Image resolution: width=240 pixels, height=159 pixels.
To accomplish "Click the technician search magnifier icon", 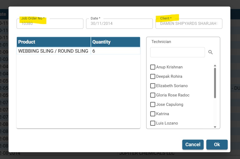I will click(x=210, y=52).
